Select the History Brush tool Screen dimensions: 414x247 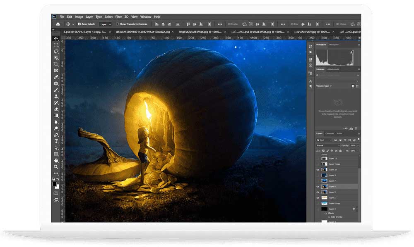(x=56, y=103)
